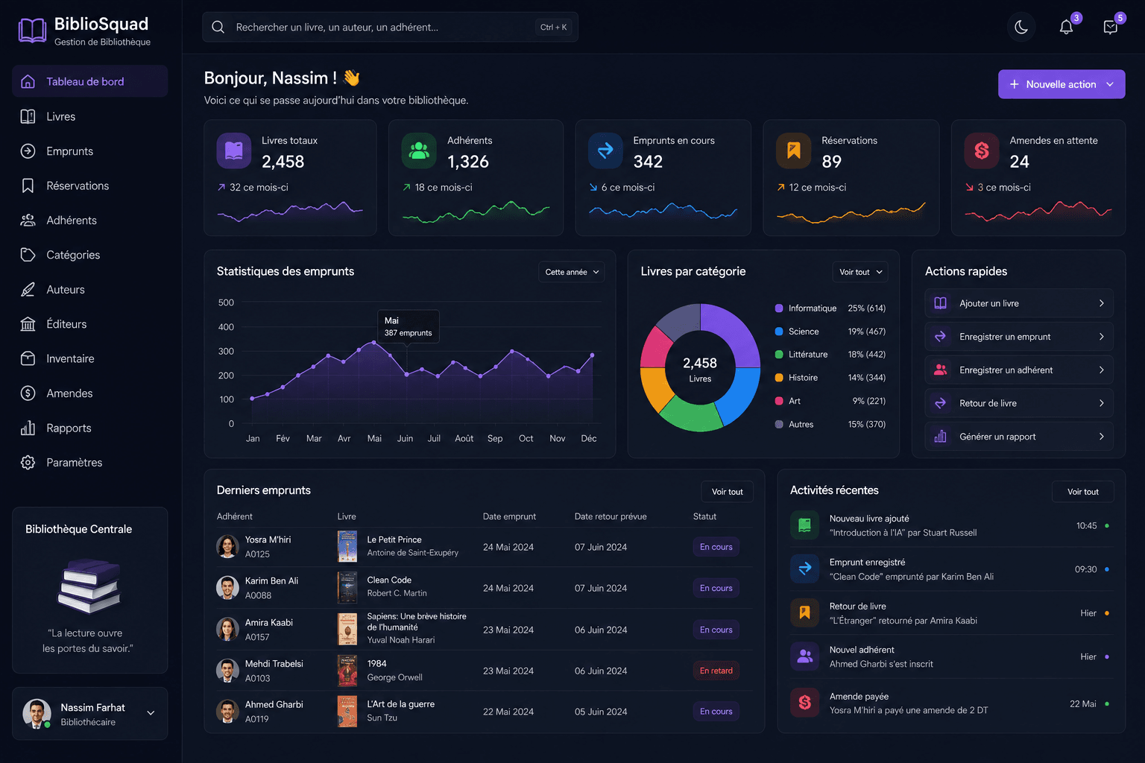Click the Retour de livre arrow icon

[x=941, y=403]
